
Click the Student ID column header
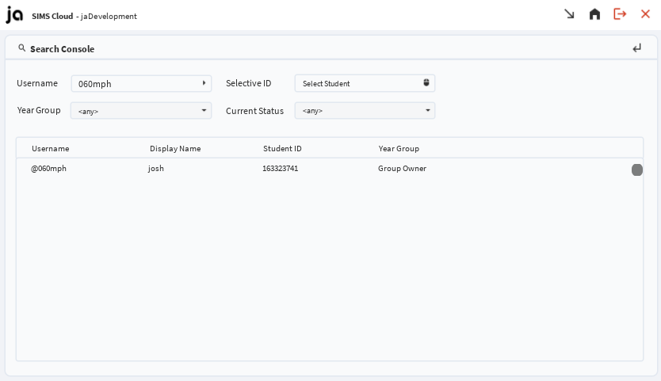click(x=282, y=148)
